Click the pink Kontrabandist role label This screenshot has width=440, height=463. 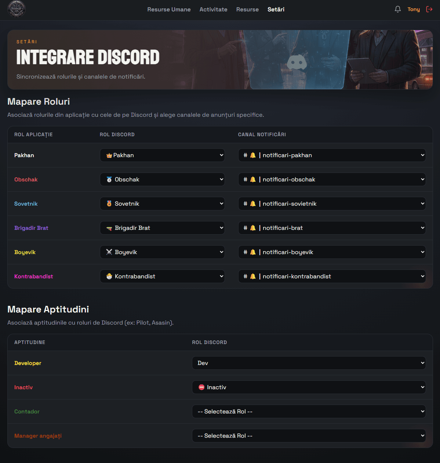[34, 276]
